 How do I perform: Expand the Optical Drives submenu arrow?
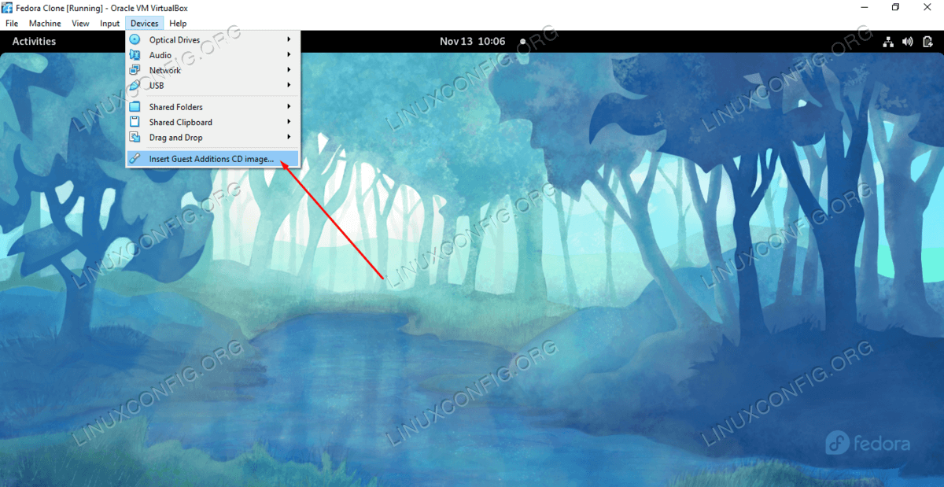(x=289, y=40)
